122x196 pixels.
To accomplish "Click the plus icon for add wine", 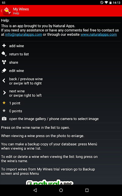I will [4, 46].
